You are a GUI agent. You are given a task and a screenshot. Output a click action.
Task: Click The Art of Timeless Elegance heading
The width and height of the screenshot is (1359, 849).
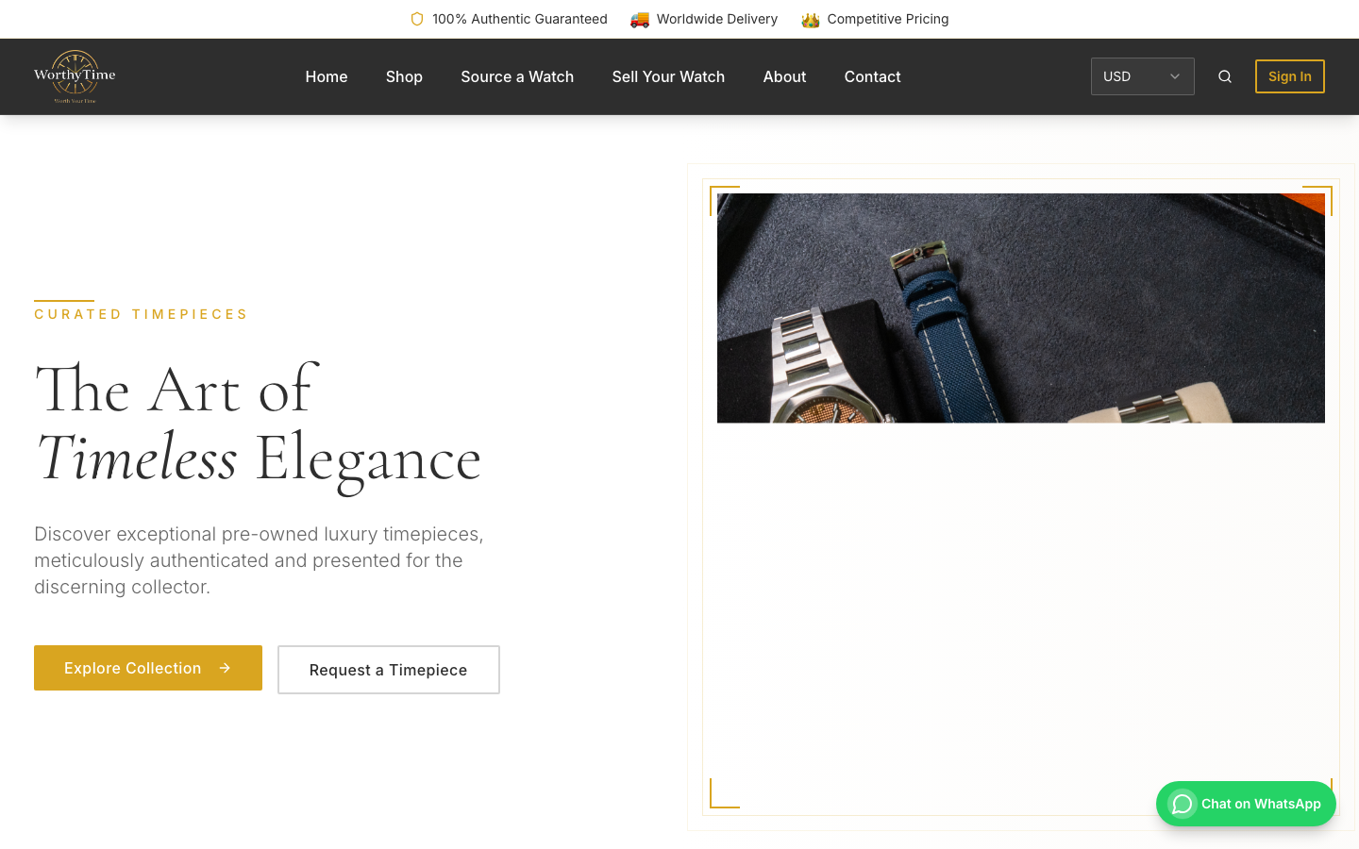tap(258, 424)
